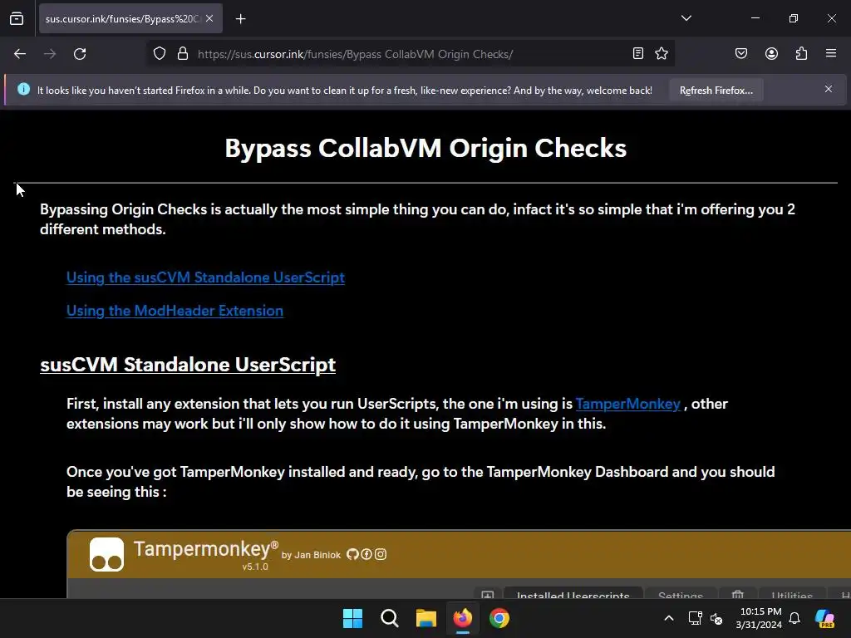The height and width of the screenshot is (638, 851).
Task: Launch Google Chrome from taskbar
Action: pos(499,618)
